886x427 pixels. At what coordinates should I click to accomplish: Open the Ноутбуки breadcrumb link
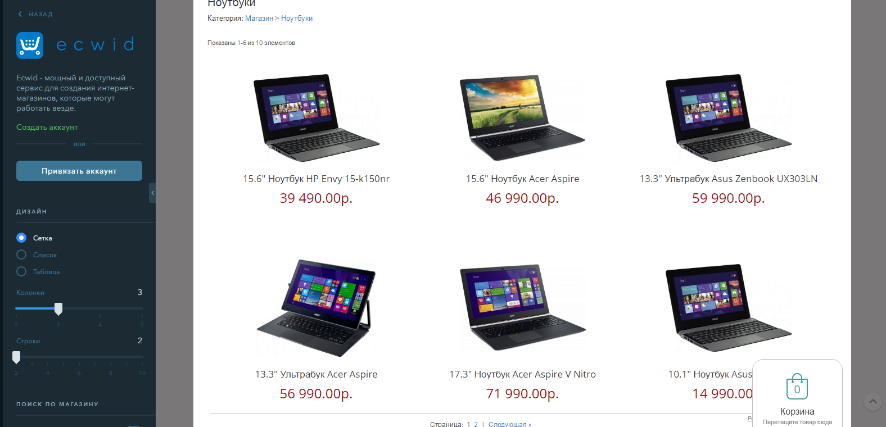pyautogui.click(x=297, y=19)
